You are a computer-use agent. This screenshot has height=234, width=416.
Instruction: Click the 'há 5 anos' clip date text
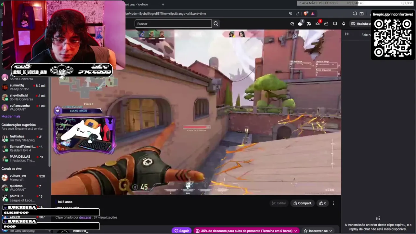tap(65, 202)
